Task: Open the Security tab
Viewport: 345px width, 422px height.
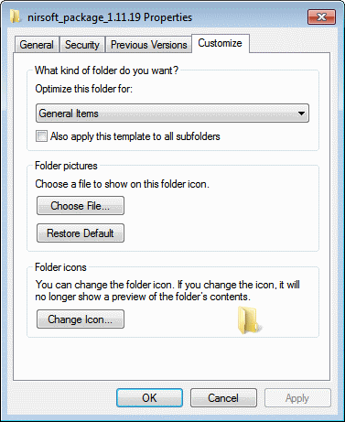Action: click(82, 45)
